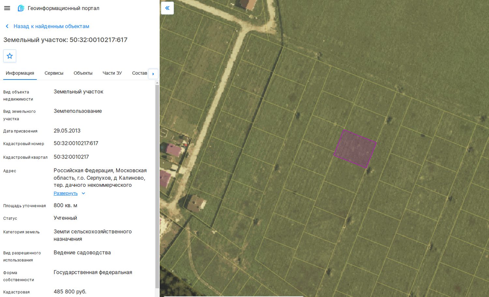Click the Геоинформационный портал logo icon

21,8
